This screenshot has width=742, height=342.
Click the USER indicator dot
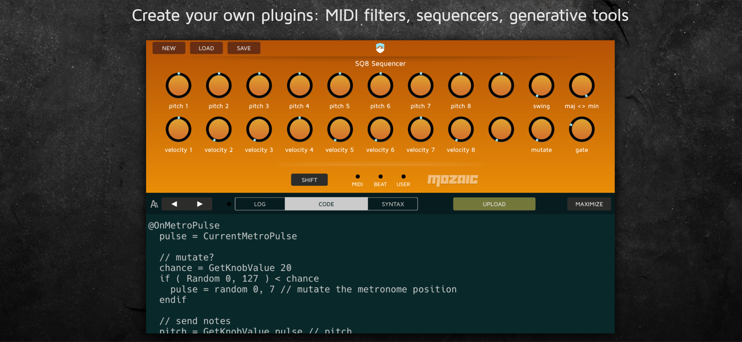point(403,177)
